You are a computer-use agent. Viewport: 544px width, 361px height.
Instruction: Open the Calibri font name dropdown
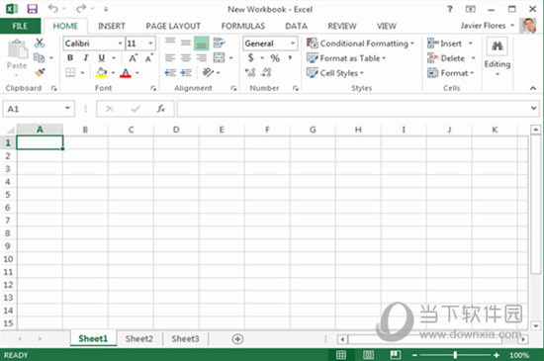pos(120,44)
